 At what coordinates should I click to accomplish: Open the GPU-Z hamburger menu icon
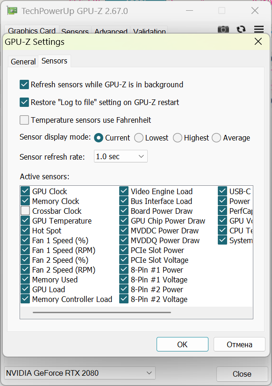coord(259,29)
